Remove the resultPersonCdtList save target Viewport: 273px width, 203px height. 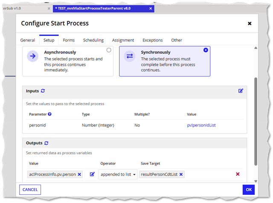pos(181,174)
